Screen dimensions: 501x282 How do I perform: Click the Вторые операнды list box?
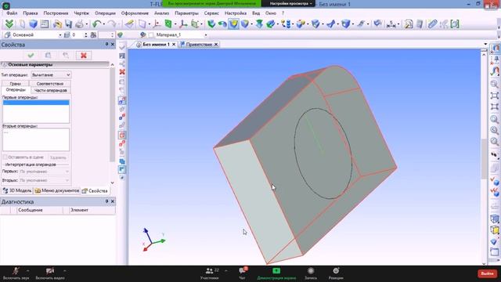[x=36, y=139]
